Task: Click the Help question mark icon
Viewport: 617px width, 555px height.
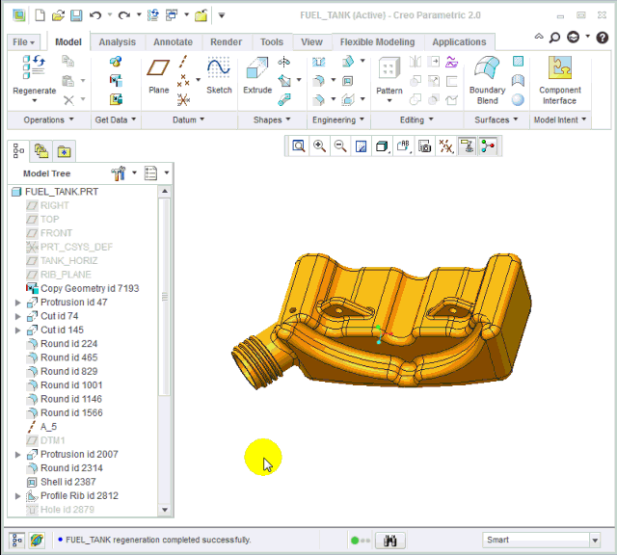Action: point(602,38)
